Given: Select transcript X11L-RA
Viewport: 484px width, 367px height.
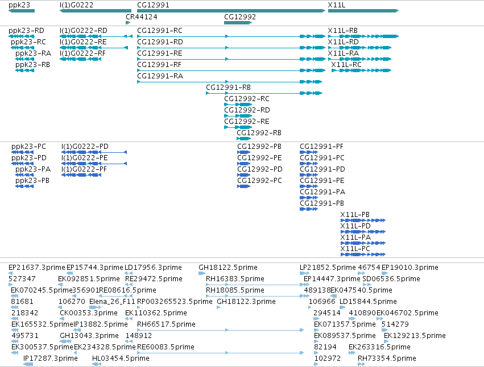Looking at the screenshot, I should 359,59.
